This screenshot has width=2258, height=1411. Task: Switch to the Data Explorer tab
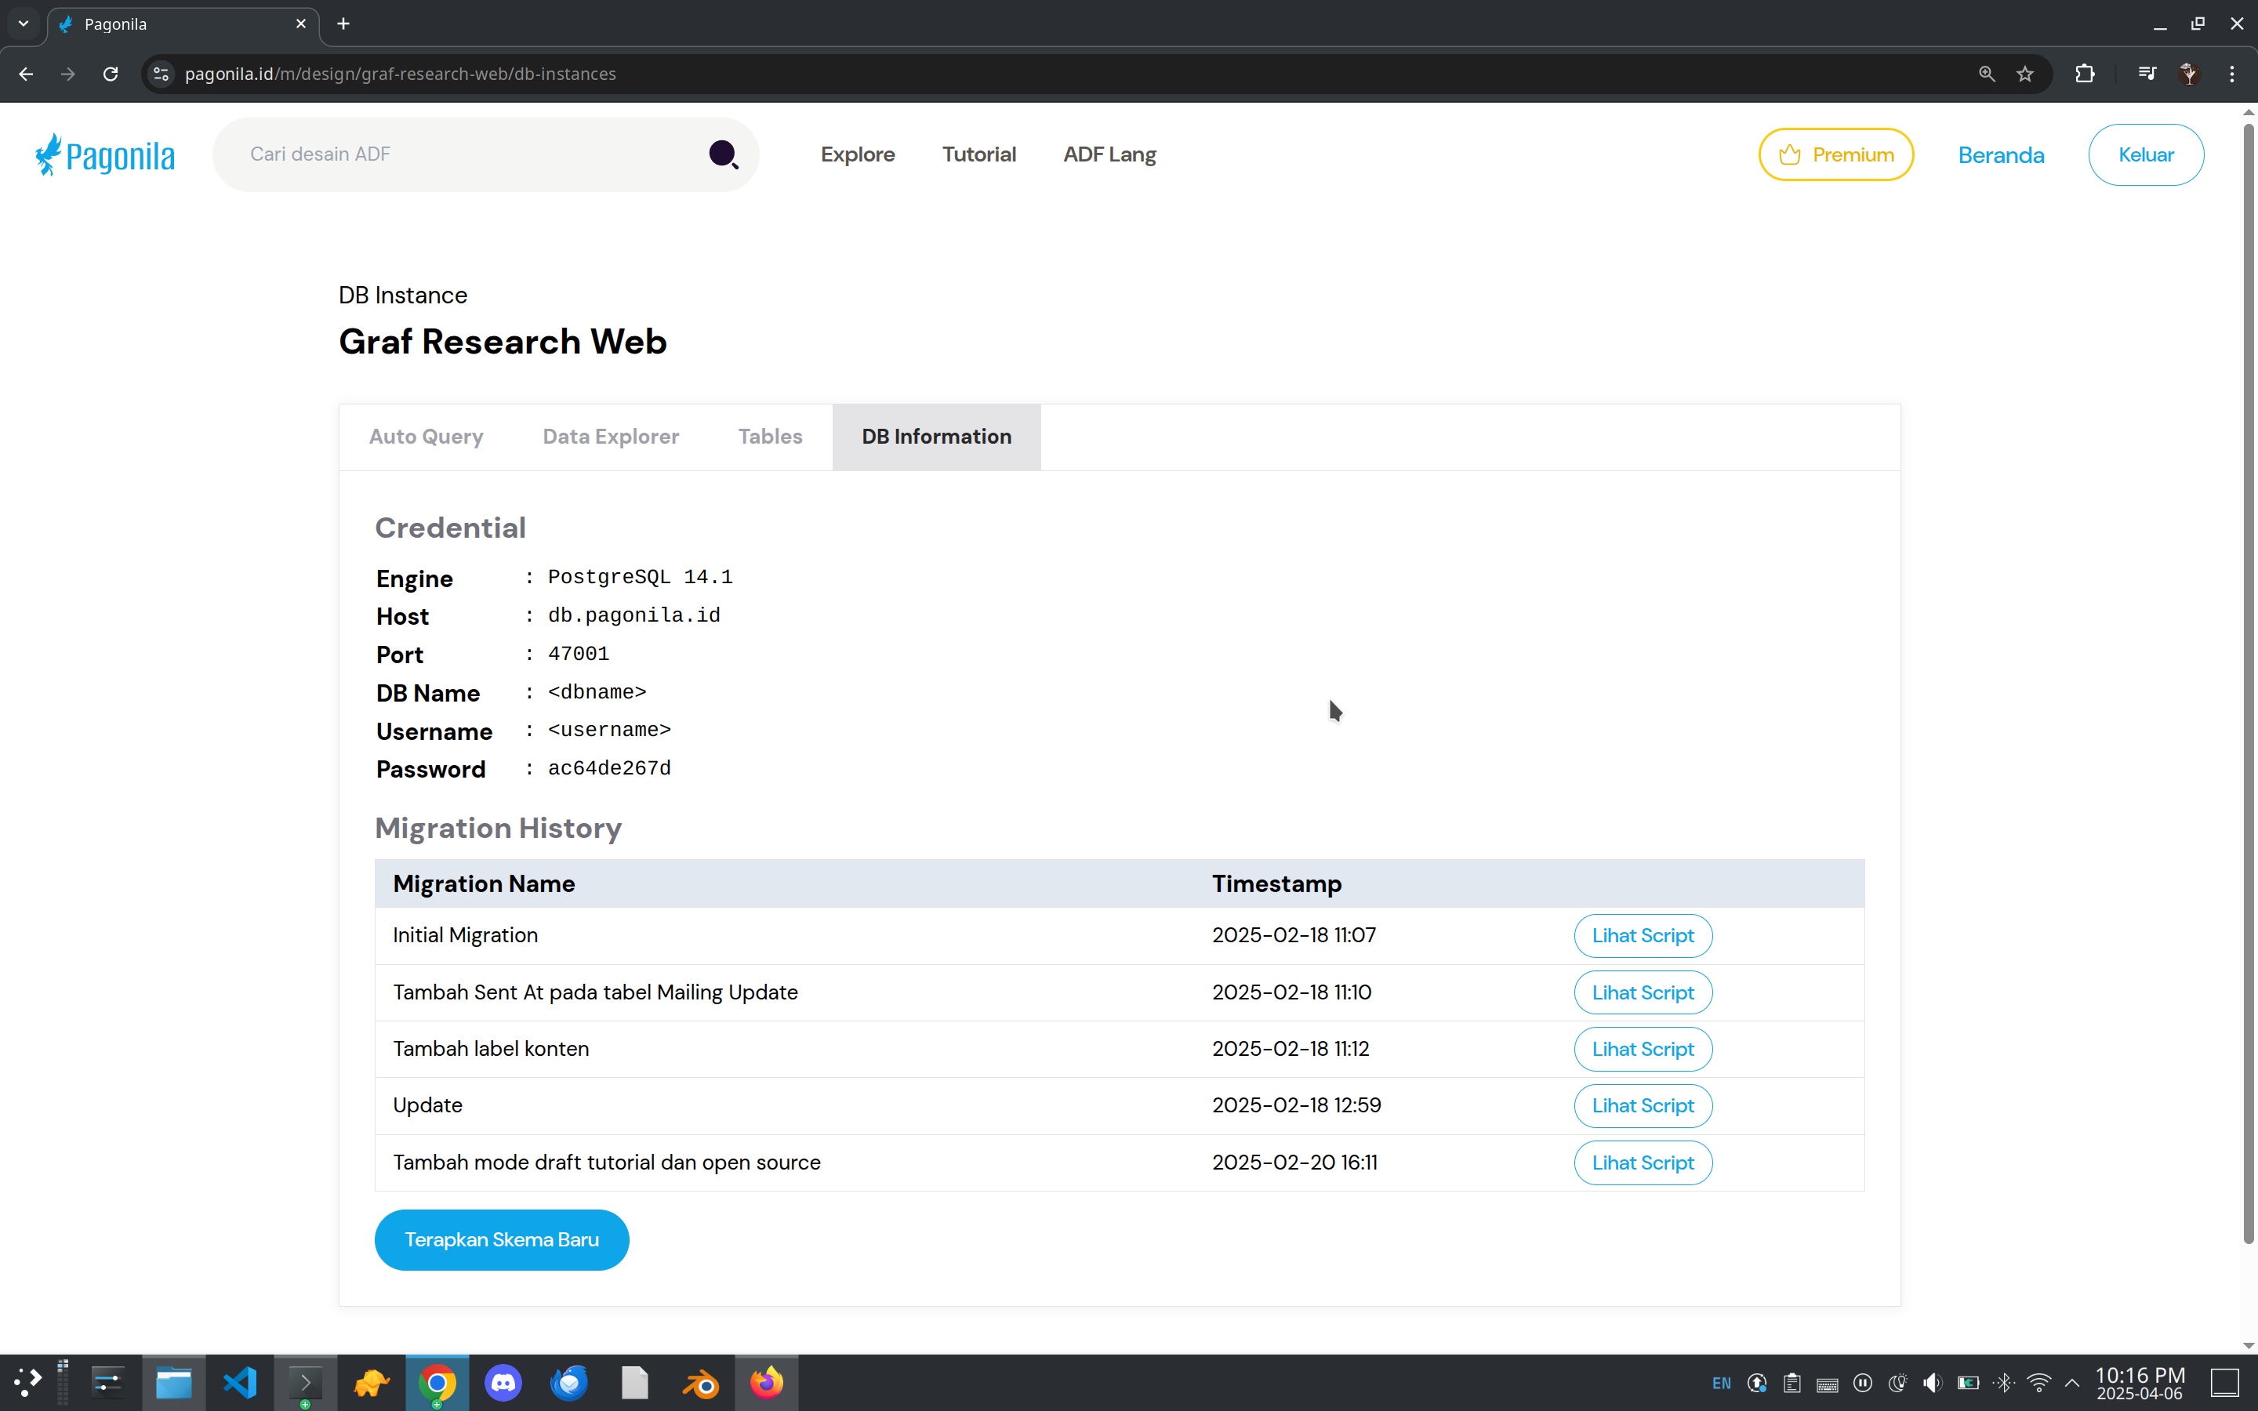[x=610, y=437]
